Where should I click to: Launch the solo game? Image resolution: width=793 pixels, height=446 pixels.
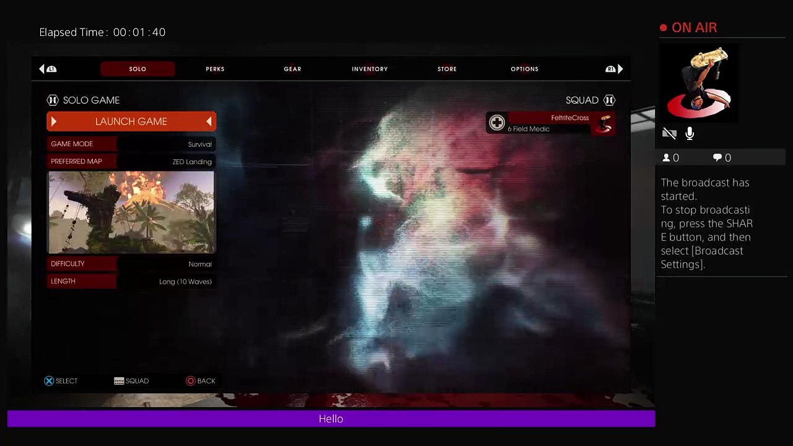pyautogui.click(x=131, y=121)
